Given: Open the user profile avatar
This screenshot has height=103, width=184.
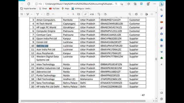Looking at the screenshot, I should pyautogui.click(x=148, y=4).
